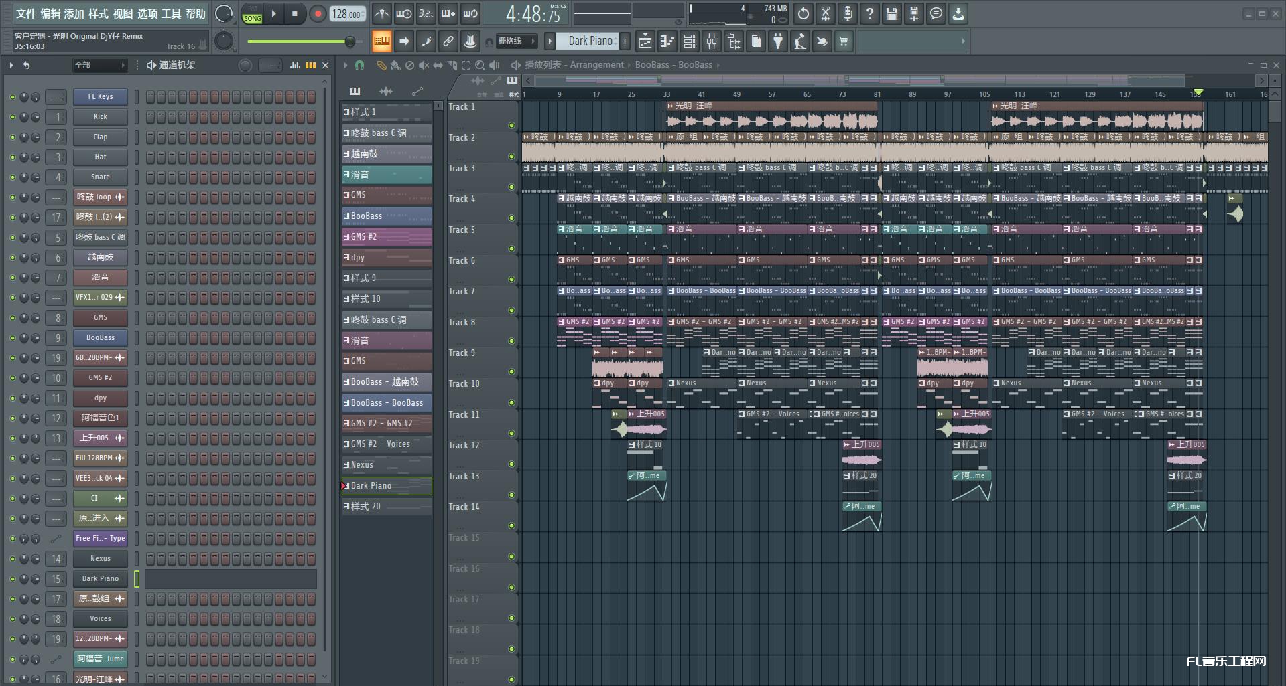This screenshot has height=686, width=1286.
Task: Toggle typing keyboard to piano keyboard
Action: click(381, 41)
